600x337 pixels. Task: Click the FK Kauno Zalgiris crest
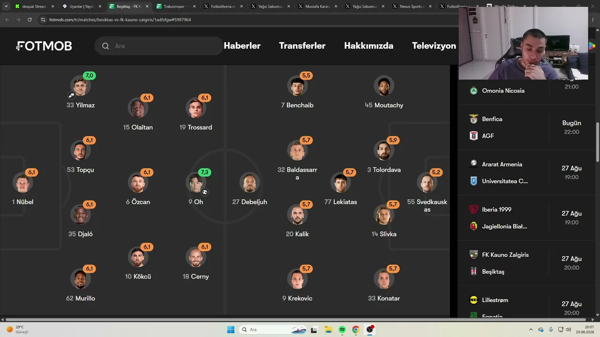pos(473,255)
